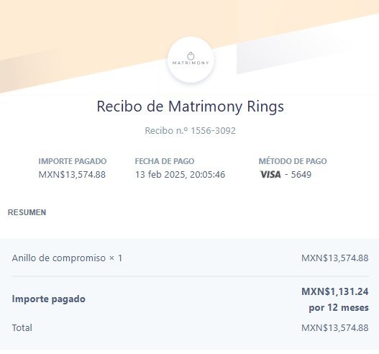Click the MÉTODO DE PAGO heading
379x354 pixels.
pyautogui.click(x=293, y=161)
